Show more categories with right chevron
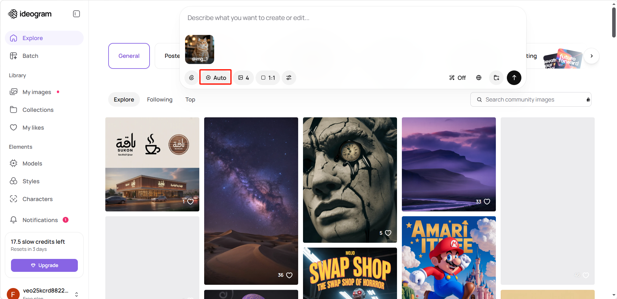 pyautogui.click(x=591, y=56)
